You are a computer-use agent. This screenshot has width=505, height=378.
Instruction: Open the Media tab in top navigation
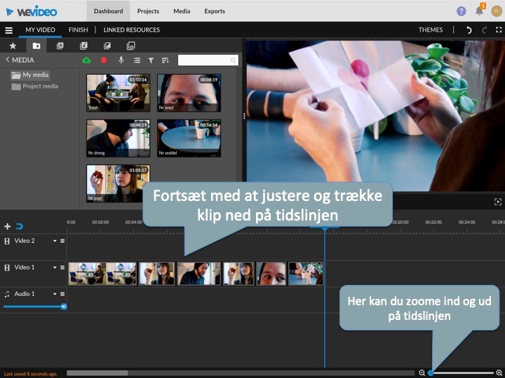pyautogui.click(x=182, y=11)
